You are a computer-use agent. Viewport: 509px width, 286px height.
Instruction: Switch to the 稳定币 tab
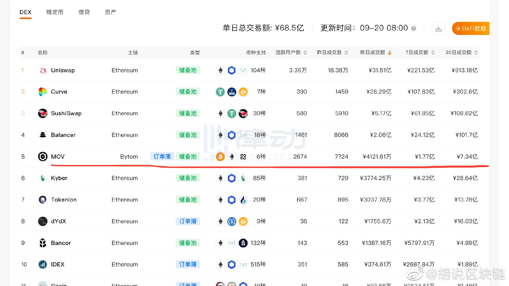pos(55,12)
